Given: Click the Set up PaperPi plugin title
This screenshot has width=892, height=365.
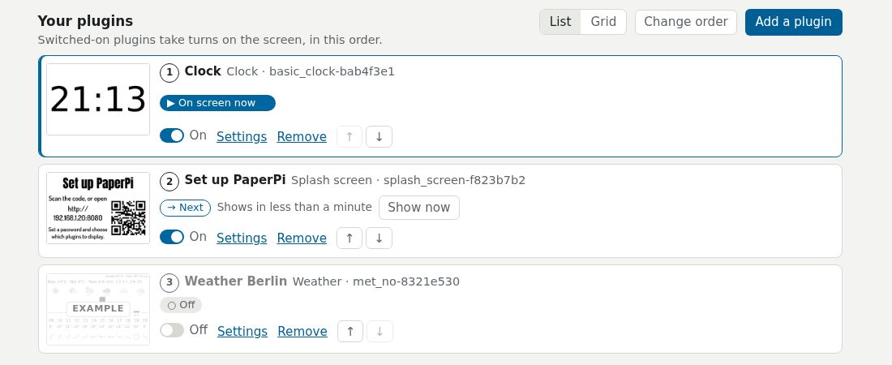Looking at the screenshot, I should click(x=235, y=180).
